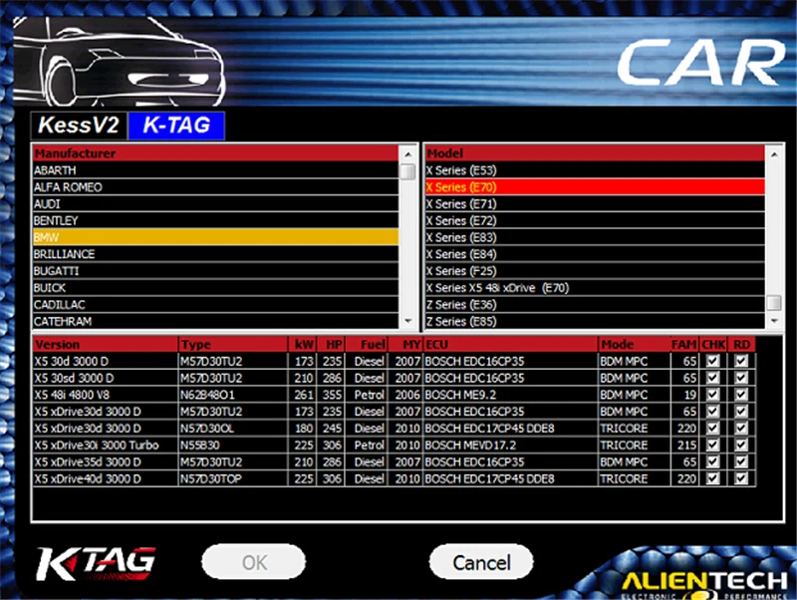Select version X5 30d 3000 D
Screen dimensions: 797x600
click(x=106, y=361)
